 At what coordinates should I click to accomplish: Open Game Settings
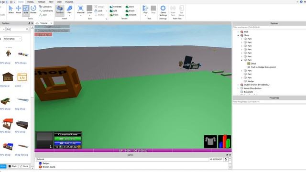click(x=163, y=11)
